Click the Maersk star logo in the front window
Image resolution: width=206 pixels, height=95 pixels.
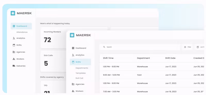tap(72, 35)
